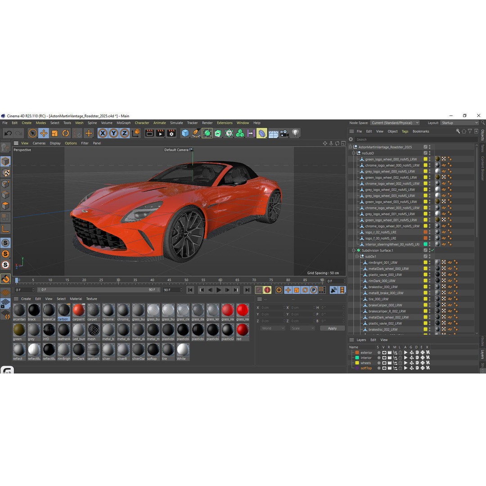Collapse the AstonMartinVantage_Roadster_2025 tree node
This screenshot has height=486, width=486.
351,147
